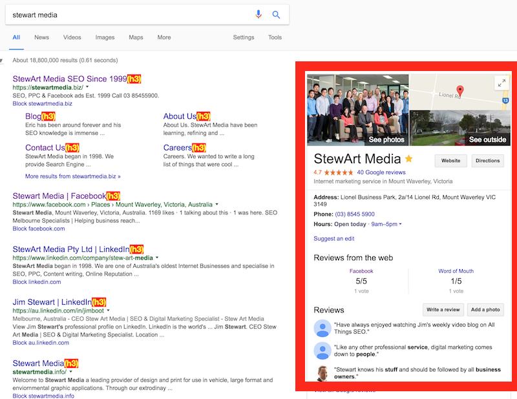Click the Website button
Screen dimensions: 517x399
[x=450, y=161]
